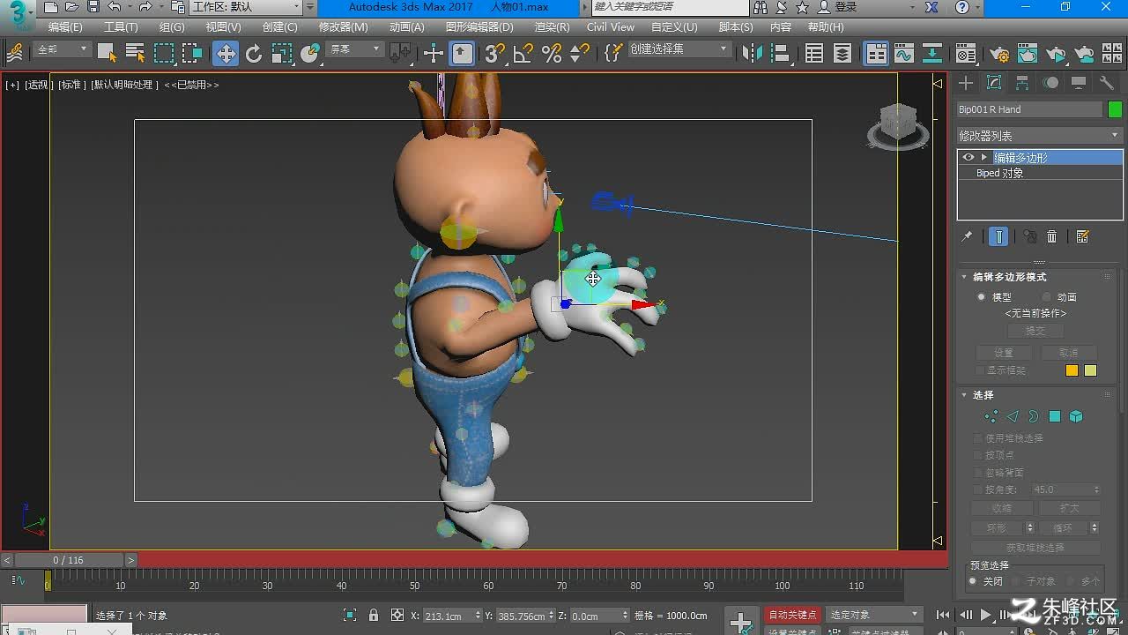1128x635 pixels.
Task: Switch to the Motion panel tab icon
Action: pyautogui.click(x=1050, y=83)
